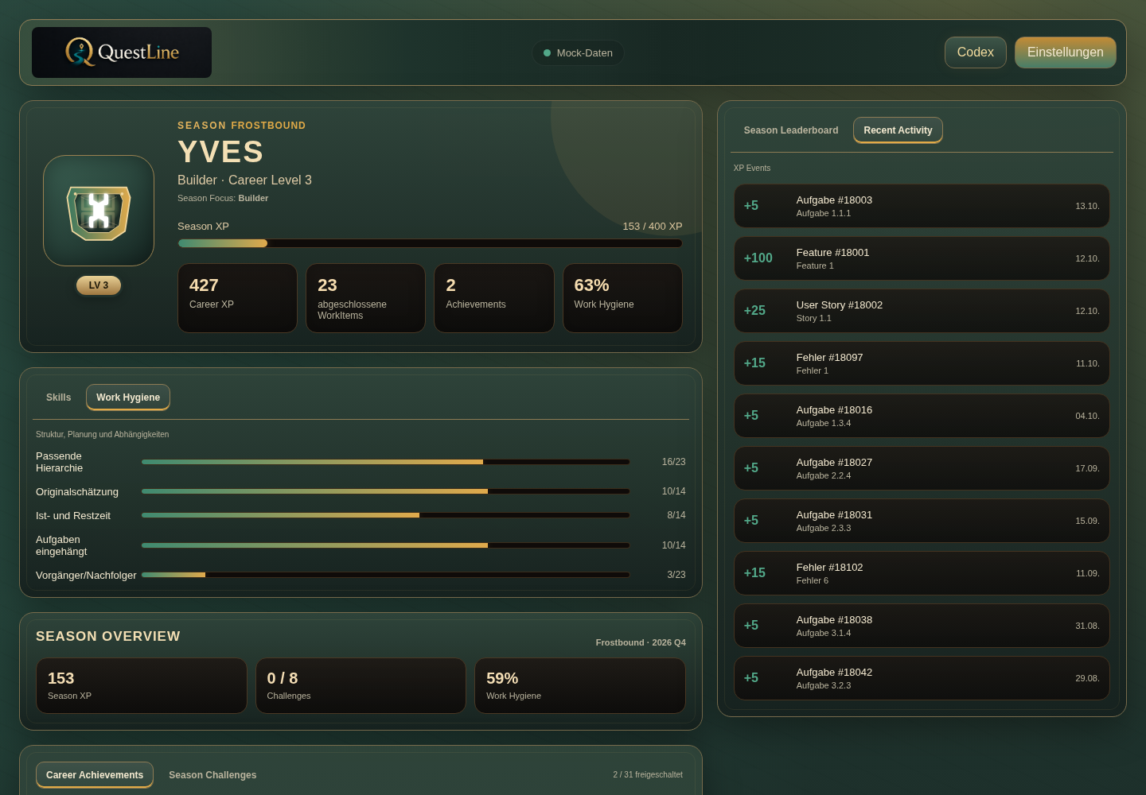Screen dimensions: 1146x795
Task: Click the QuestLine logo
Action: (122, 52)
